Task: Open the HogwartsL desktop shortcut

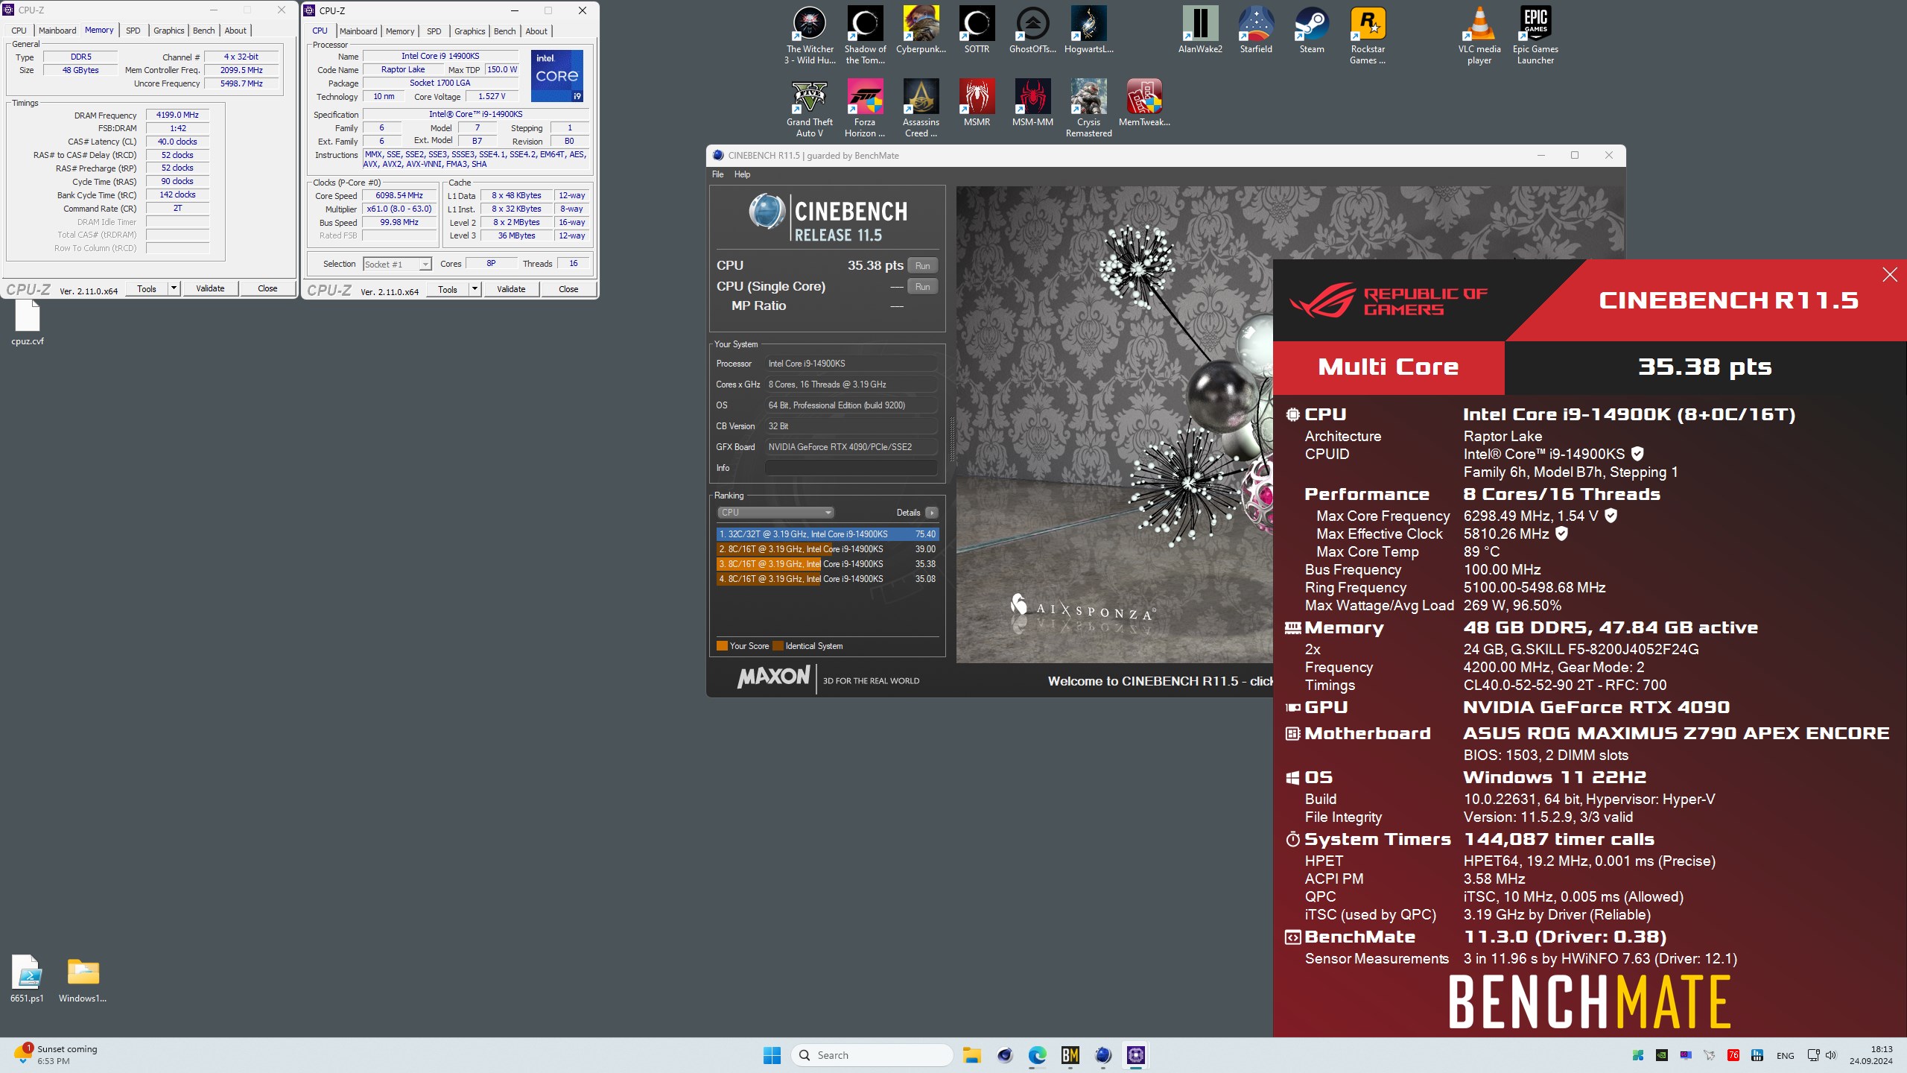Action: tap(1088, 30)
